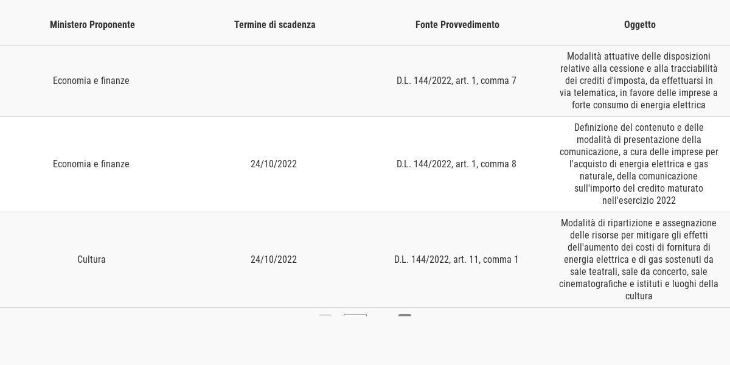Click the description about sale teatrali and cinematografiche
The width and height of the screenshot is (730, 365).
(x=639, y=260)
